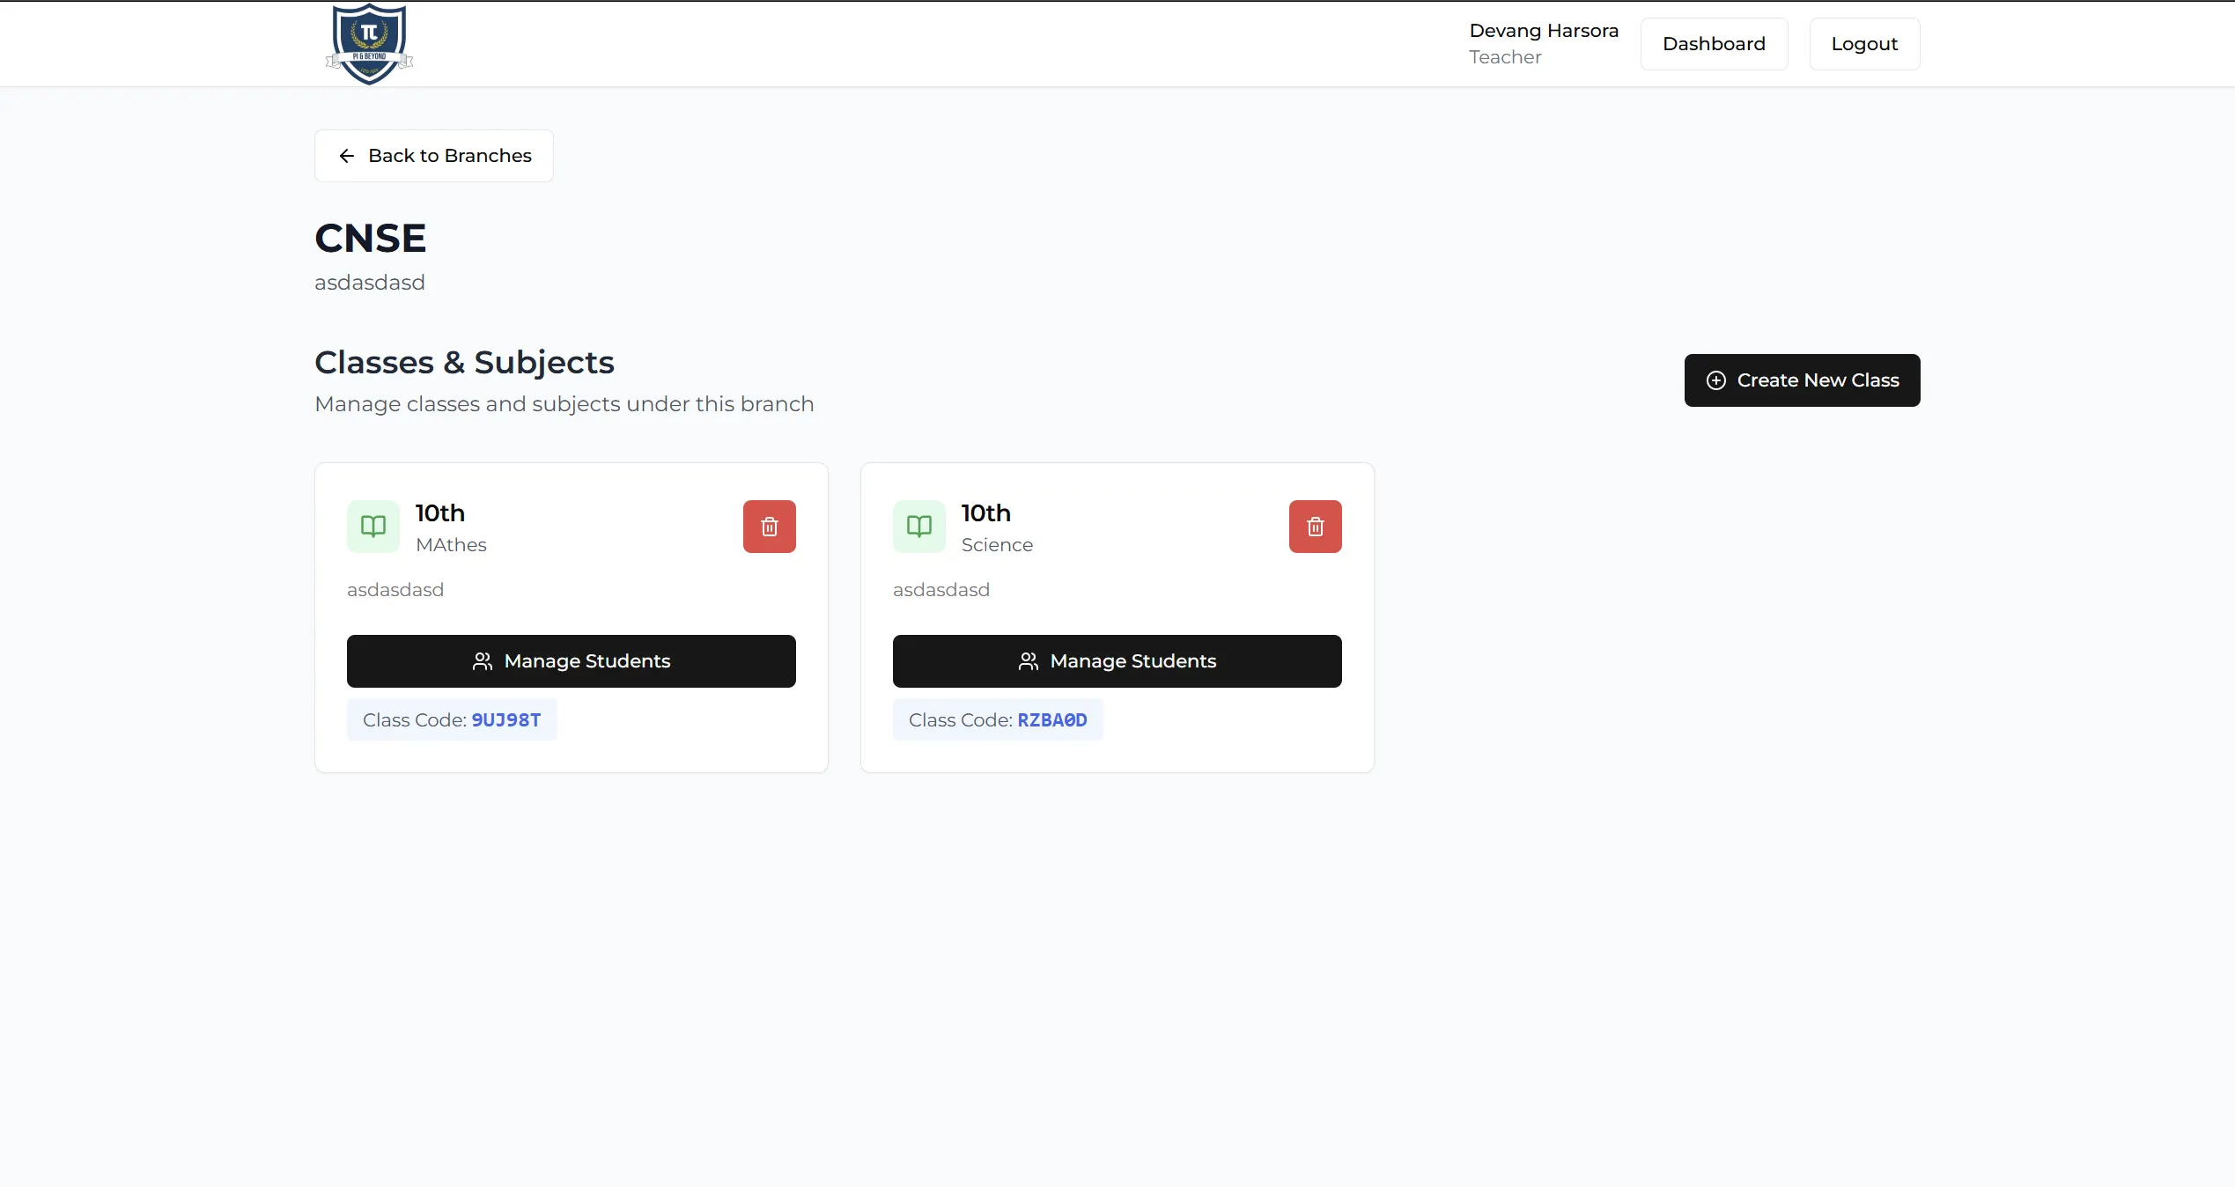Click plus-circle icon in Create New Class
This screenshot has height=1187, width=2235.
click(1716, 380)
